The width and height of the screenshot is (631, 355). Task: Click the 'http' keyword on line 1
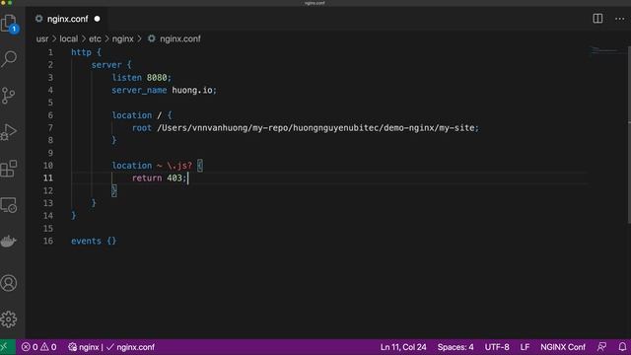tap(81, 52)
